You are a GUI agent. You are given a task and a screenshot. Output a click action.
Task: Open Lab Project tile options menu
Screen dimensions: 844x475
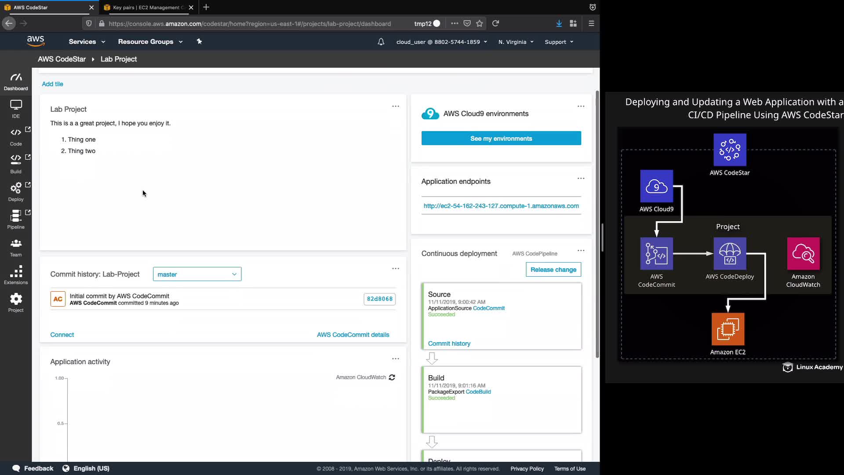click(x=396, y=106)
